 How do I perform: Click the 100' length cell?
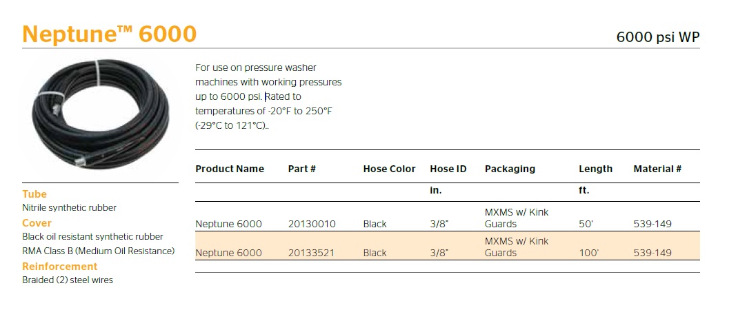588,253
